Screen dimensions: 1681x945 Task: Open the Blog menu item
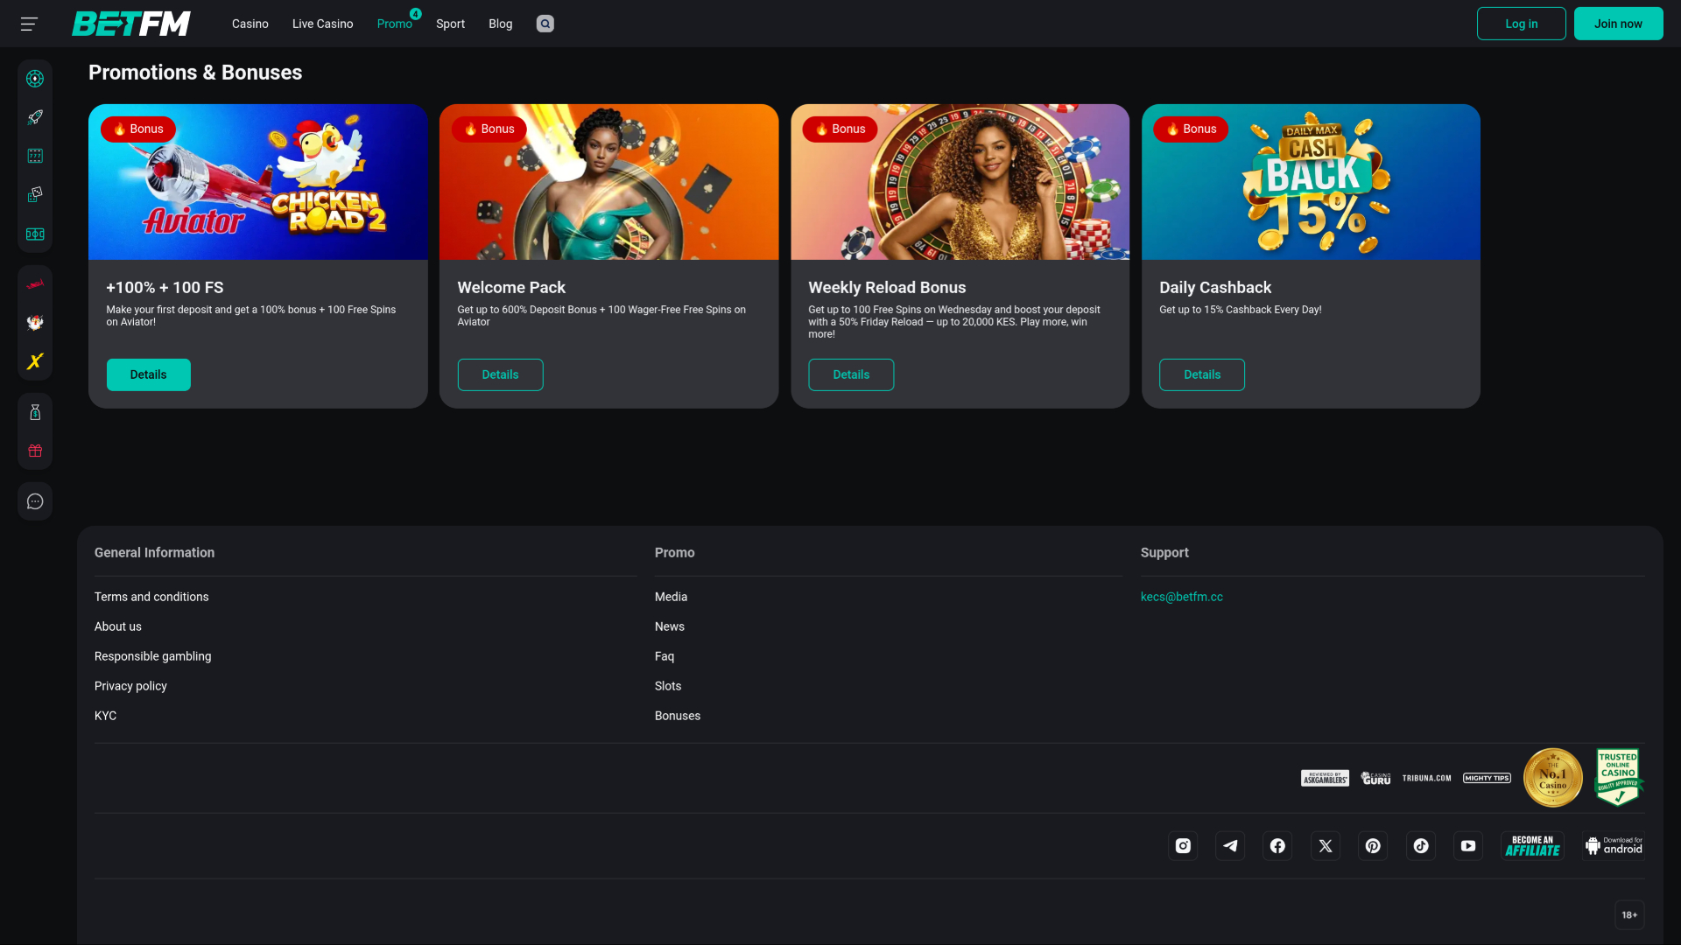click(x=500, y=24)
